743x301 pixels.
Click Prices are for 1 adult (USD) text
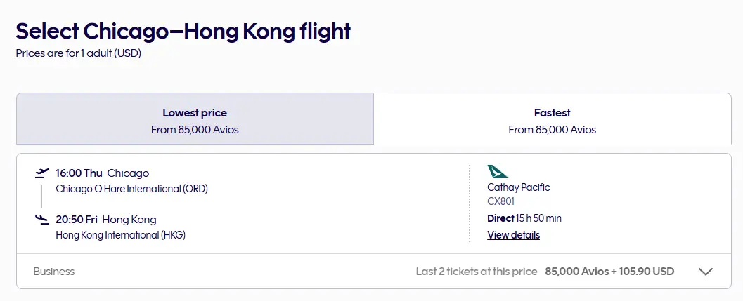pyautogui.click(x=79, y=53)
